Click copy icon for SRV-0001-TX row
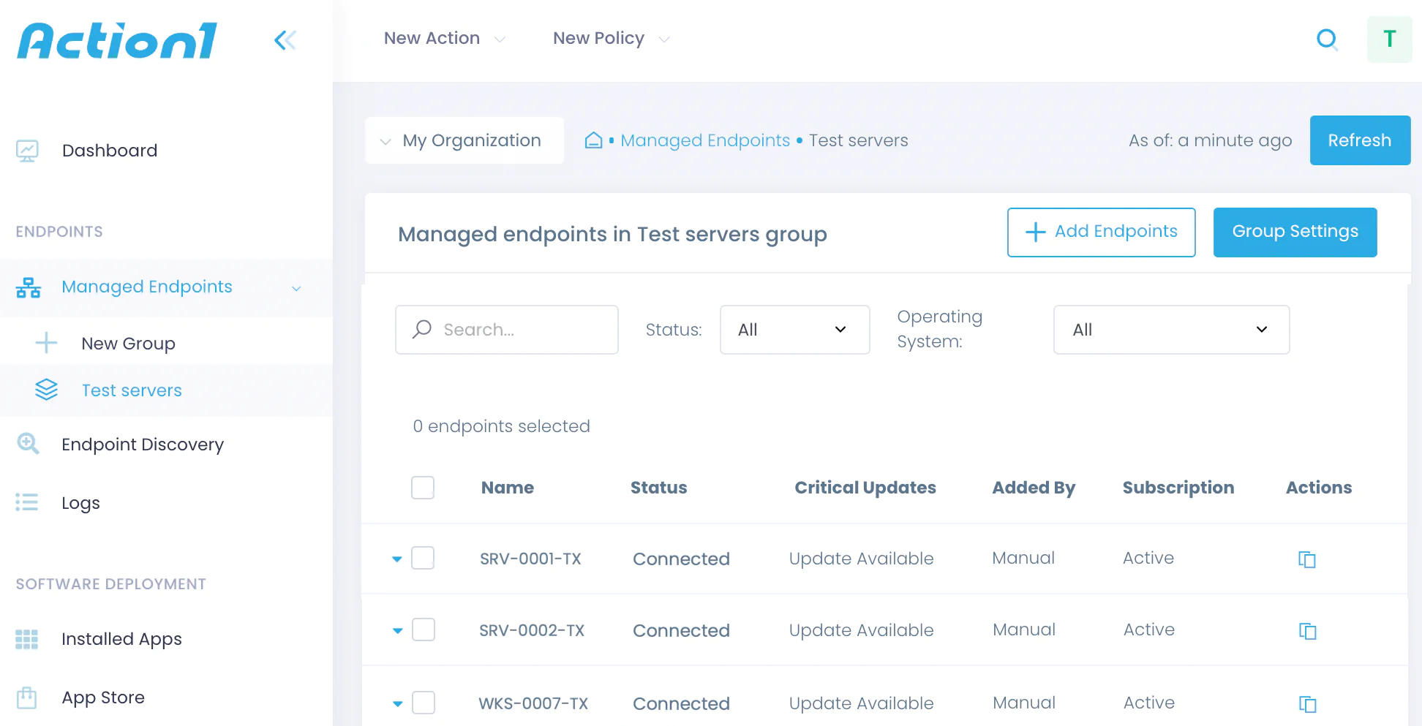The height and width of the screenshot is (726, 1422). point(1306,559)
